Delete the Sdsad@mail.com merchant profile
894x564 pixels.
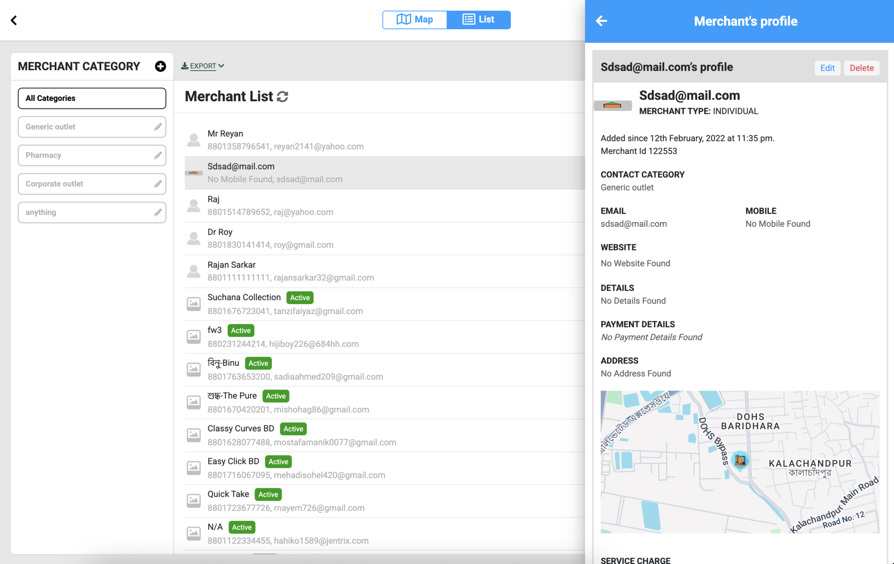coord(861,68)
